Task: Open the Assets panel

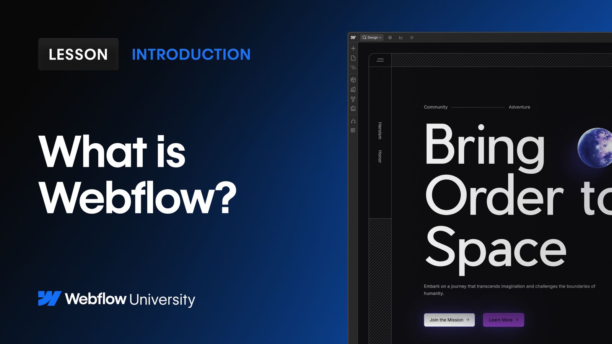Action: (353, 108)
